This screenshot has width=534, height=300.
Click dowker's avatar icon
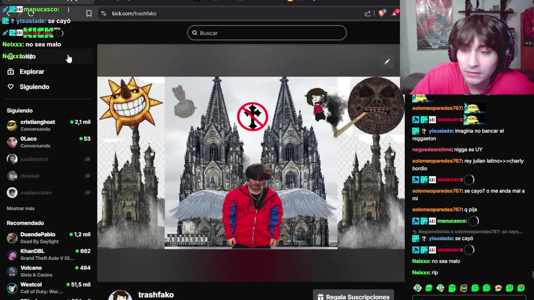pyautogui.click(x=12, y=176)
